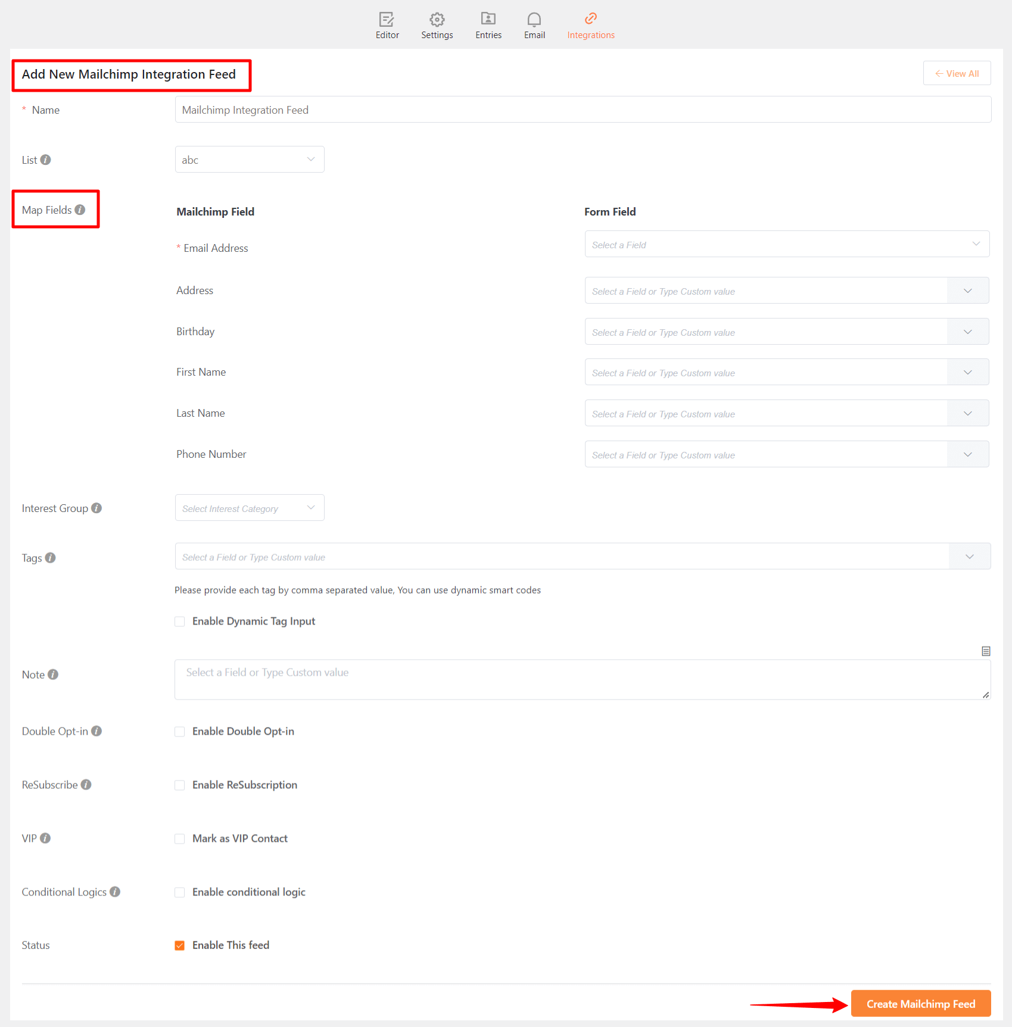The image size is (1012, 1027).
Task: Enable Dynamic Tag Input checkbox
Action: pyautogui.click(x=179, y=621)
